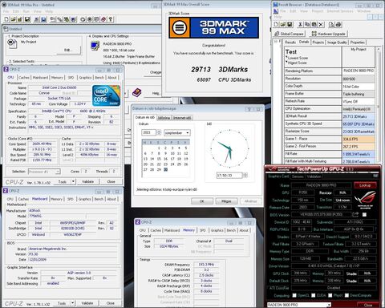Click OK button in date and time dialog
The height and width of the screenshot is (308, 385).
(202, 201)
